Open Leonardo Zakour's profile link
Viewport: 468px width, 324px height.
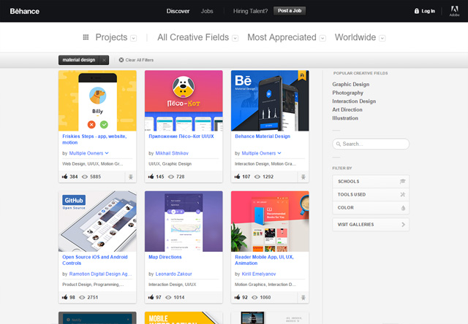tap(174, 274)
